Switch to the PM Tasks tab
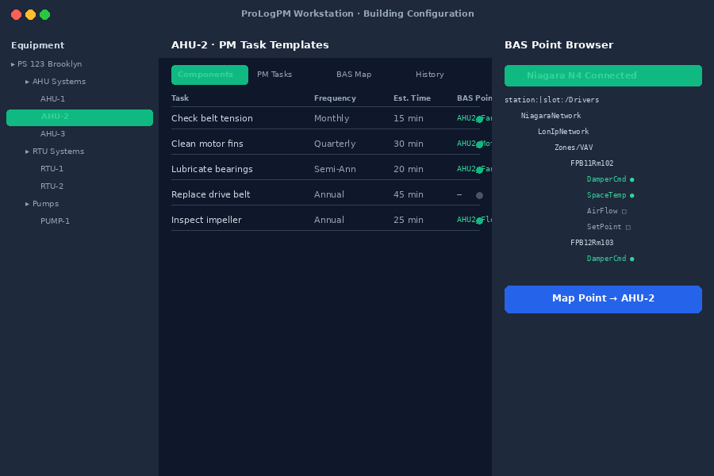 point(274,74)
